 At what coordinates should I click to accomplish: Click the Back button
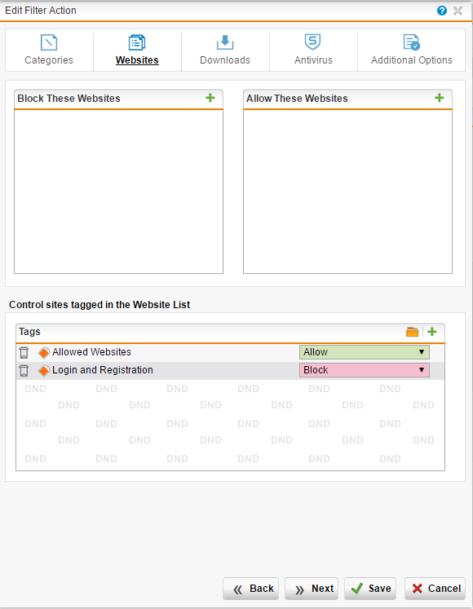coord(250,589)
